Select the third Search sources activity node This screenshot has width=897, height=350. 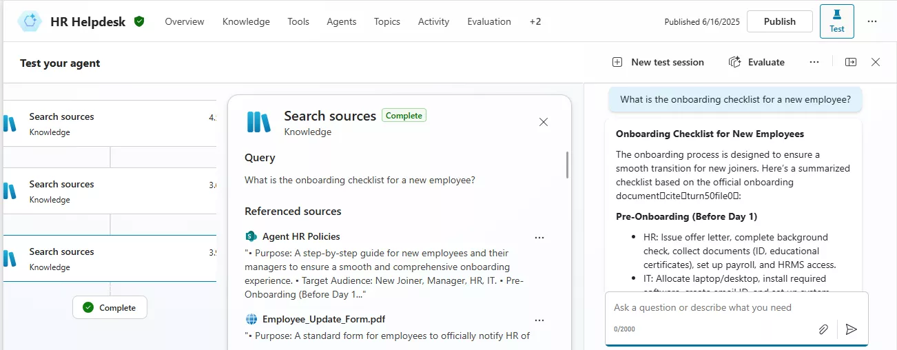[x=110, y=258]
